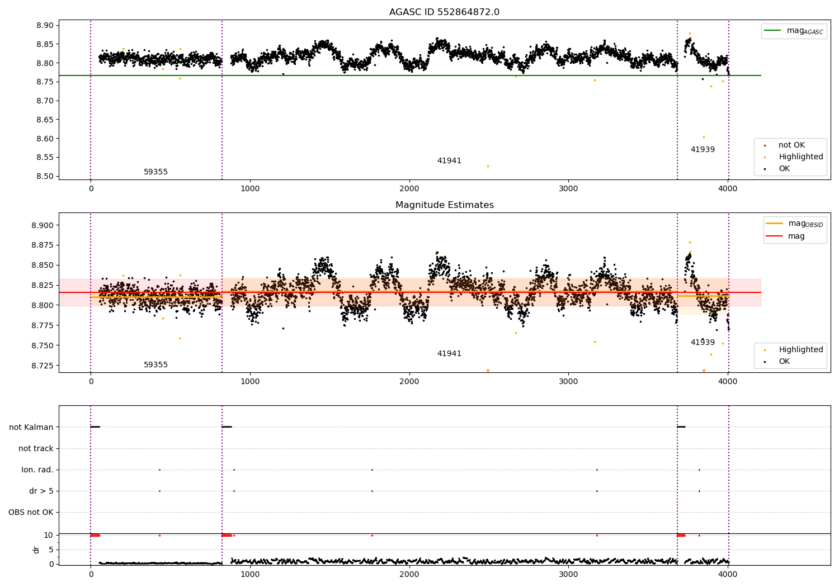Click OBSID label 59355 in top plot

pos(155,172)
